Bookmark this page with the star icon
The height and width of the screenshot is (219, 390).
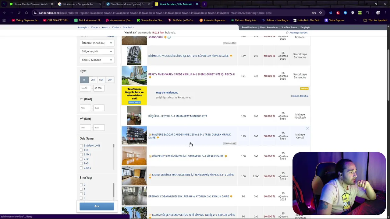click(x=321, y=13)
